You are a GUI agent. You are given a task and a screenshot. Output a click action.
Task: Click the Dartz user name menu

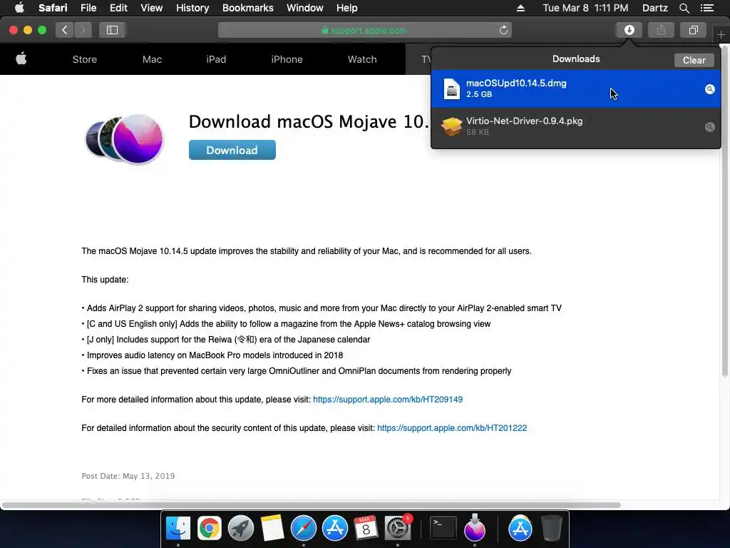click(x=654, y=8)
